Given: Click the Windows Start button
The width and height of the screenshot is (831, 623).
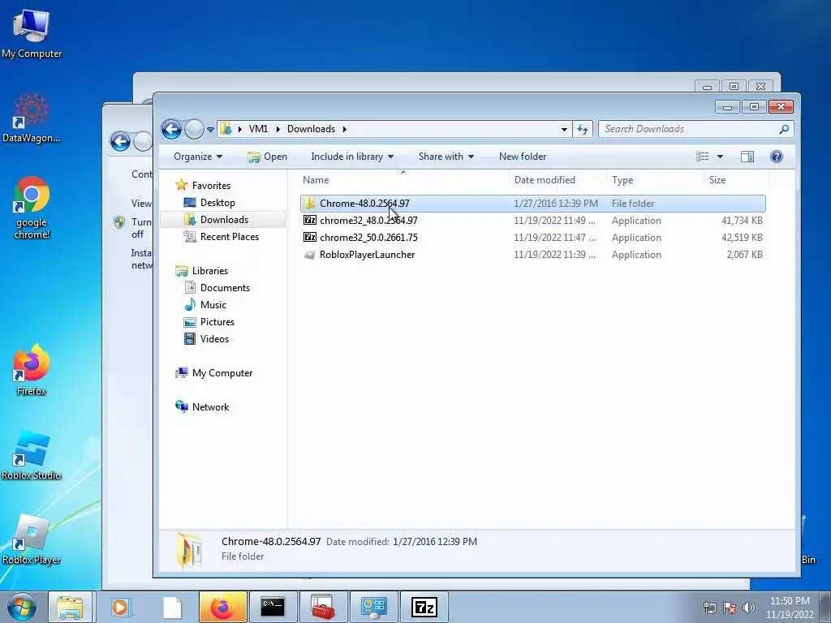Looking at the screenshot, I should point(20,607).
